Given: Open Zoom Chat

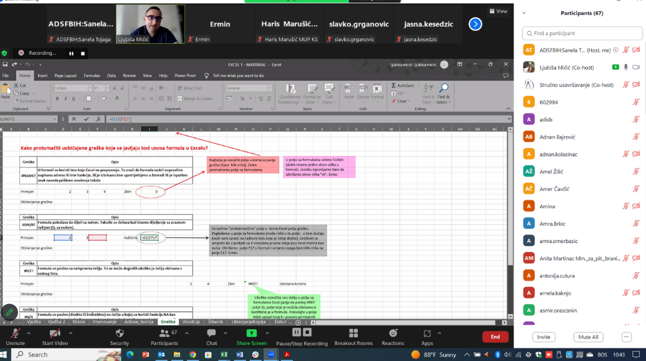Looking at the screenshot, I should point(211,337).
